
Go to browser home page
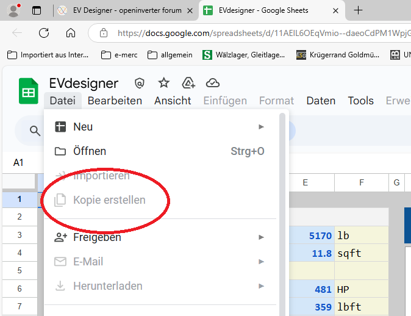(x=71, y=33)
